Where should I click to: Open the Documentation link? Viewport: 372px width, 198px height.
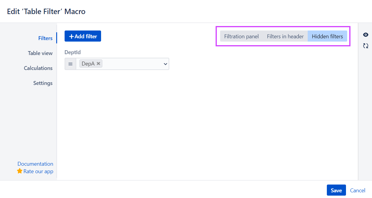pyautogui.click(x=35, y=164)
